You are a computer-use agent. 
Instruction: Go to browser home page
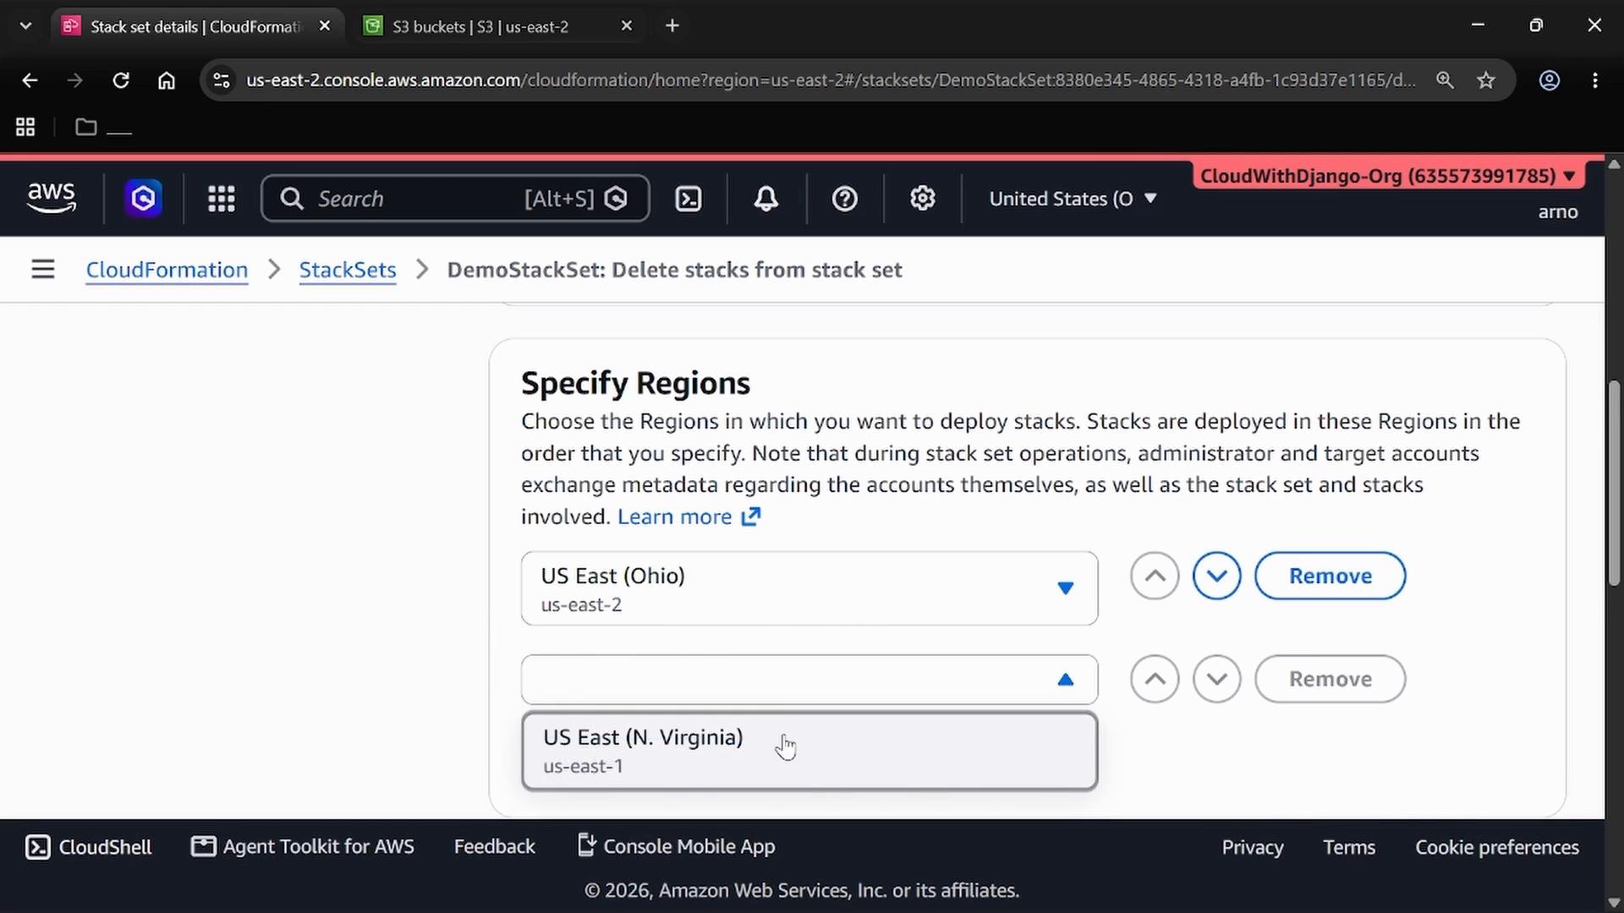pos(167,80)
